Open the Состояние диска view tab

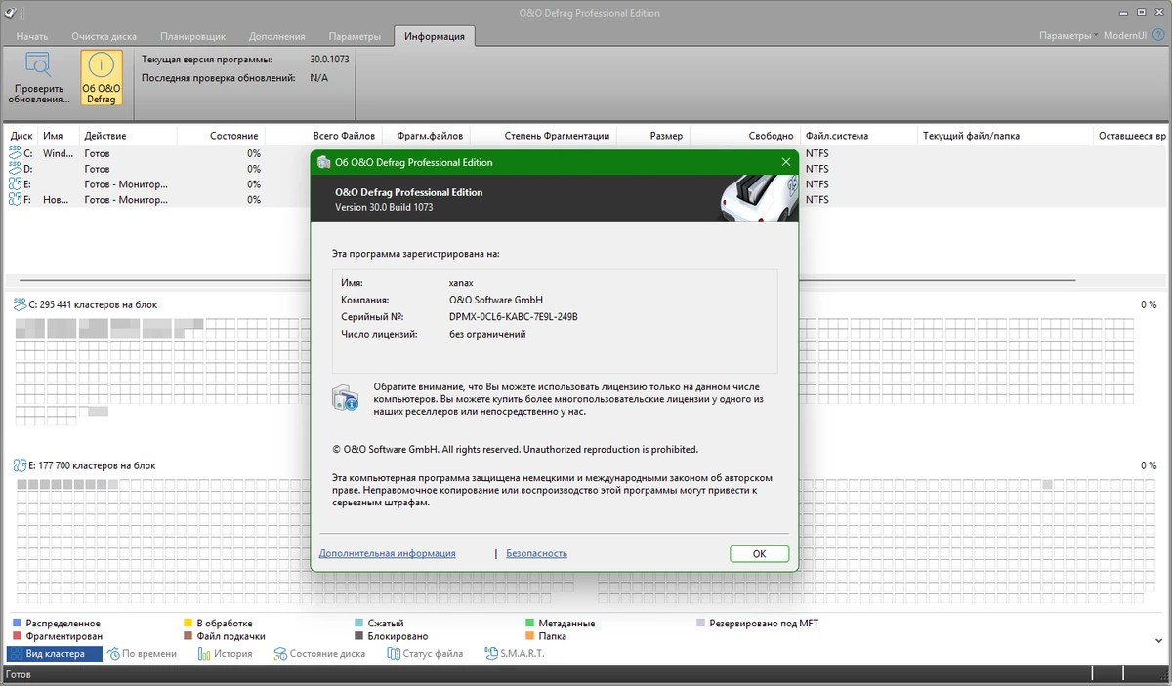(x=320, y=654)
